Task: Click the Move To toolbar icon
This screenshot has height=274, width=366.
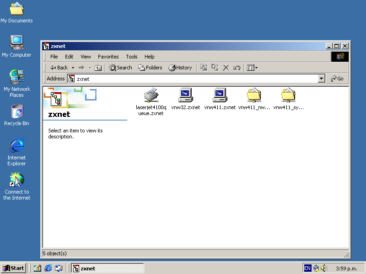Action: (204, 68)
